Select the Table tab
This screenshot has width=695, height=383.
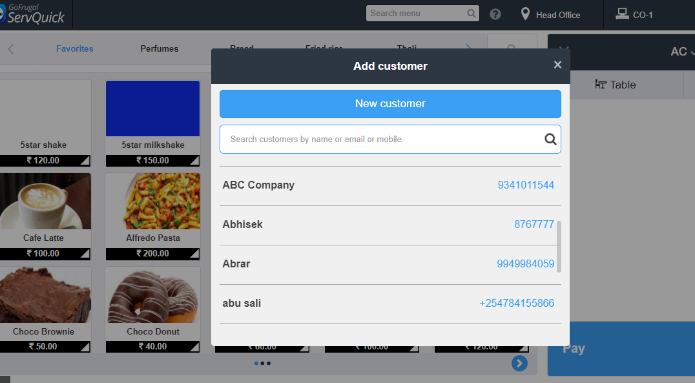click(x=615, y=85)
